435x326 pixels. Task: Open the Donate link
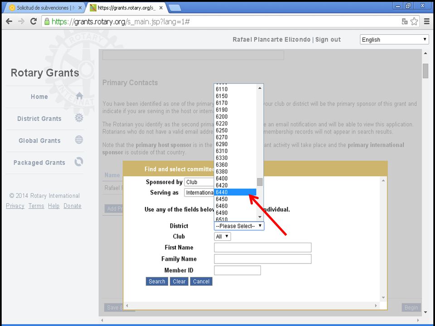[x=72, y=206]
